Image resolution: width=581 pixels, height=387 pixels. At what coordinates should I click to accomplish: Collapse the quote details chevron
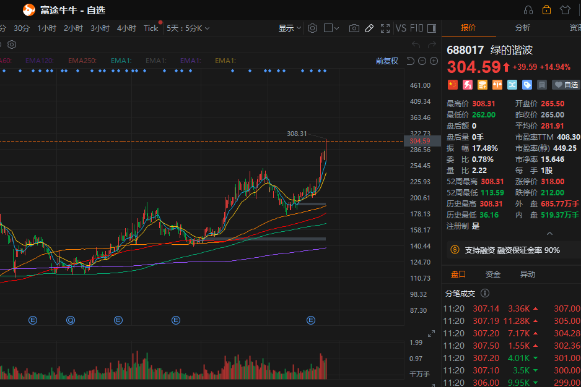tap(549, 234)
